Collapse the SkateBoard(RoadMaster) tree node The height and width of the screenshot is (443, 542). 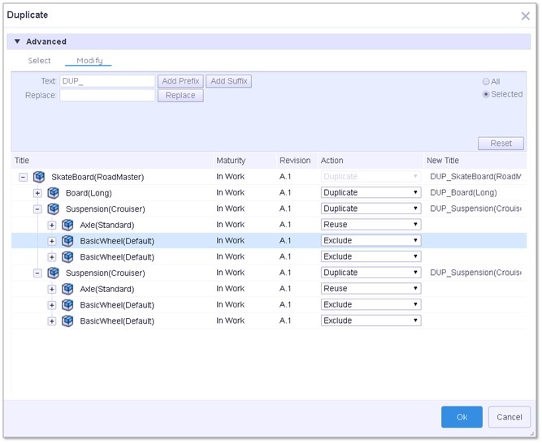click(x=23, y=177)
